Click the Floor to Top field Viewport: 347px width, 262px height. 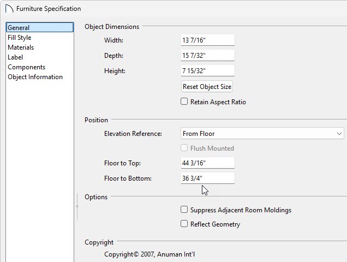(x=207, y=163)
